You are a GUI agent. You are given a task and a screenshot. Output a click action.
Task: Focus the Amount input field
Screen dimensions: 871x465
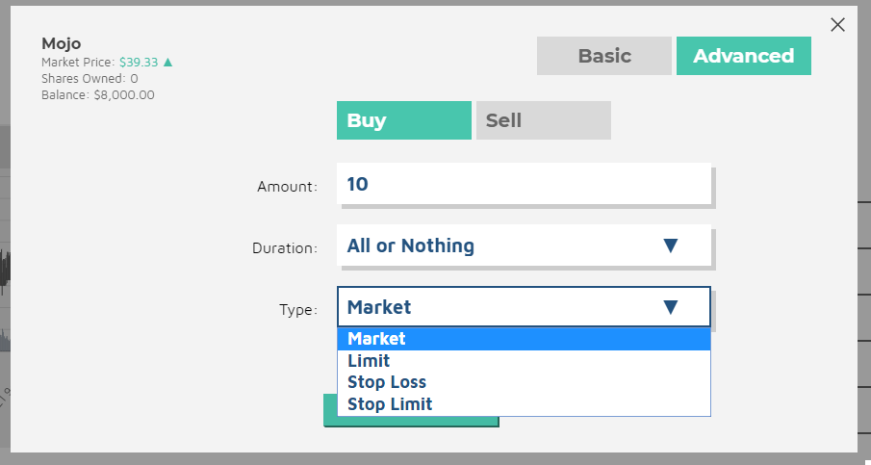(524, 184)
